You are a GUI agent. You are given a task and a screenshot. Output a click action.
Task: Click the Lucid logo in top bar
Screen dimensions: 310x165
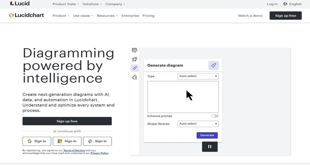tap(20, 4)
